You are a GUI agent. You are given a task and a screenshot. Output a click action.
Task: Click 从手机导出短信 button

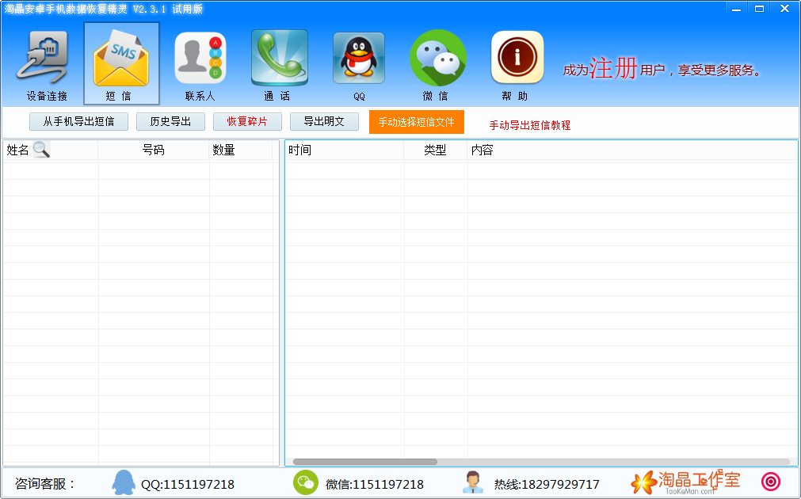(x=78, y=121)
